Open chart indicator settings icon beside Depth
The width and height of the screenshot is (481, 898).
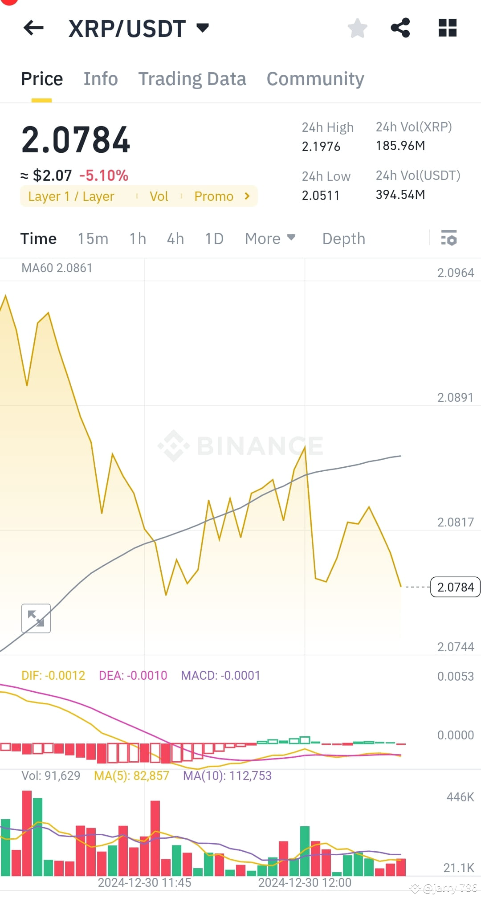(x=449, y=239)
